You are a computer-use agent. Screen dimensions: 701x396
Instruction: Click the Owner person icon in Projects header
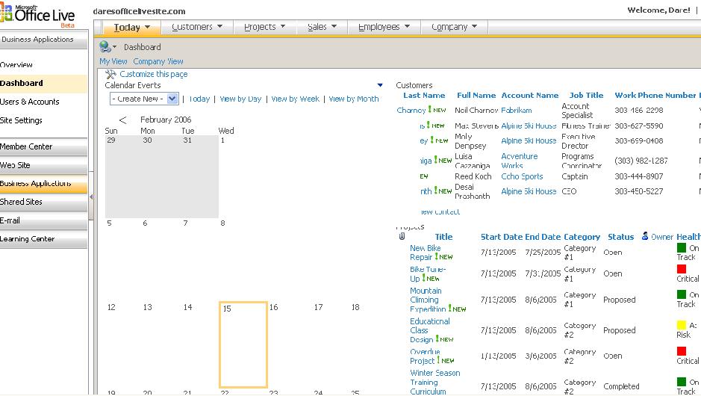pyautogui.click(x=645, y=237)
